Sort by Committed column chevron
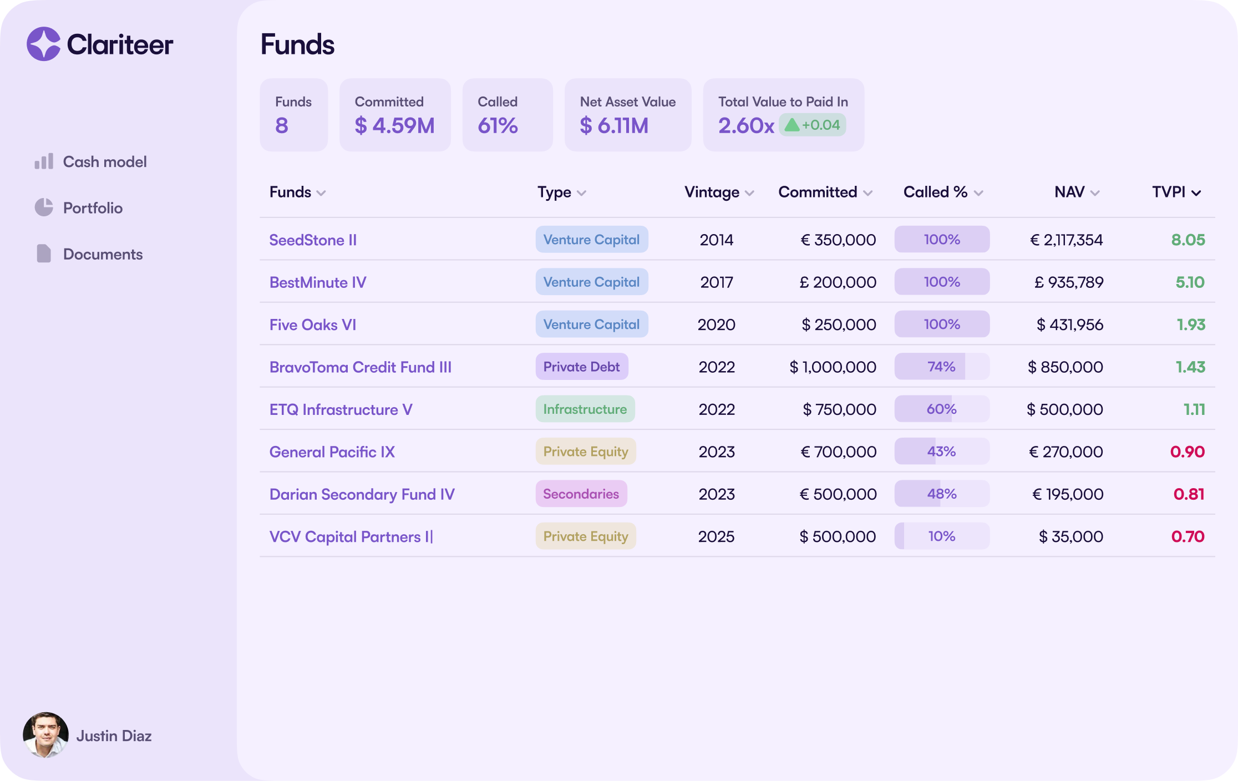The height and width of the screenshot is (781, 1238). click(x=868, y=193)
